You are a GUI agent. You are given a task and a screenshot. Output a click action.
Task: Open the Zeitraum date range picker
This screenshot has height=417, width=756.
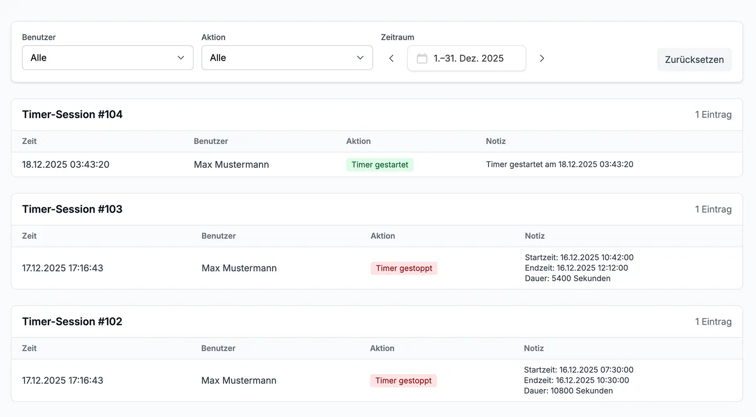point(467,59)
